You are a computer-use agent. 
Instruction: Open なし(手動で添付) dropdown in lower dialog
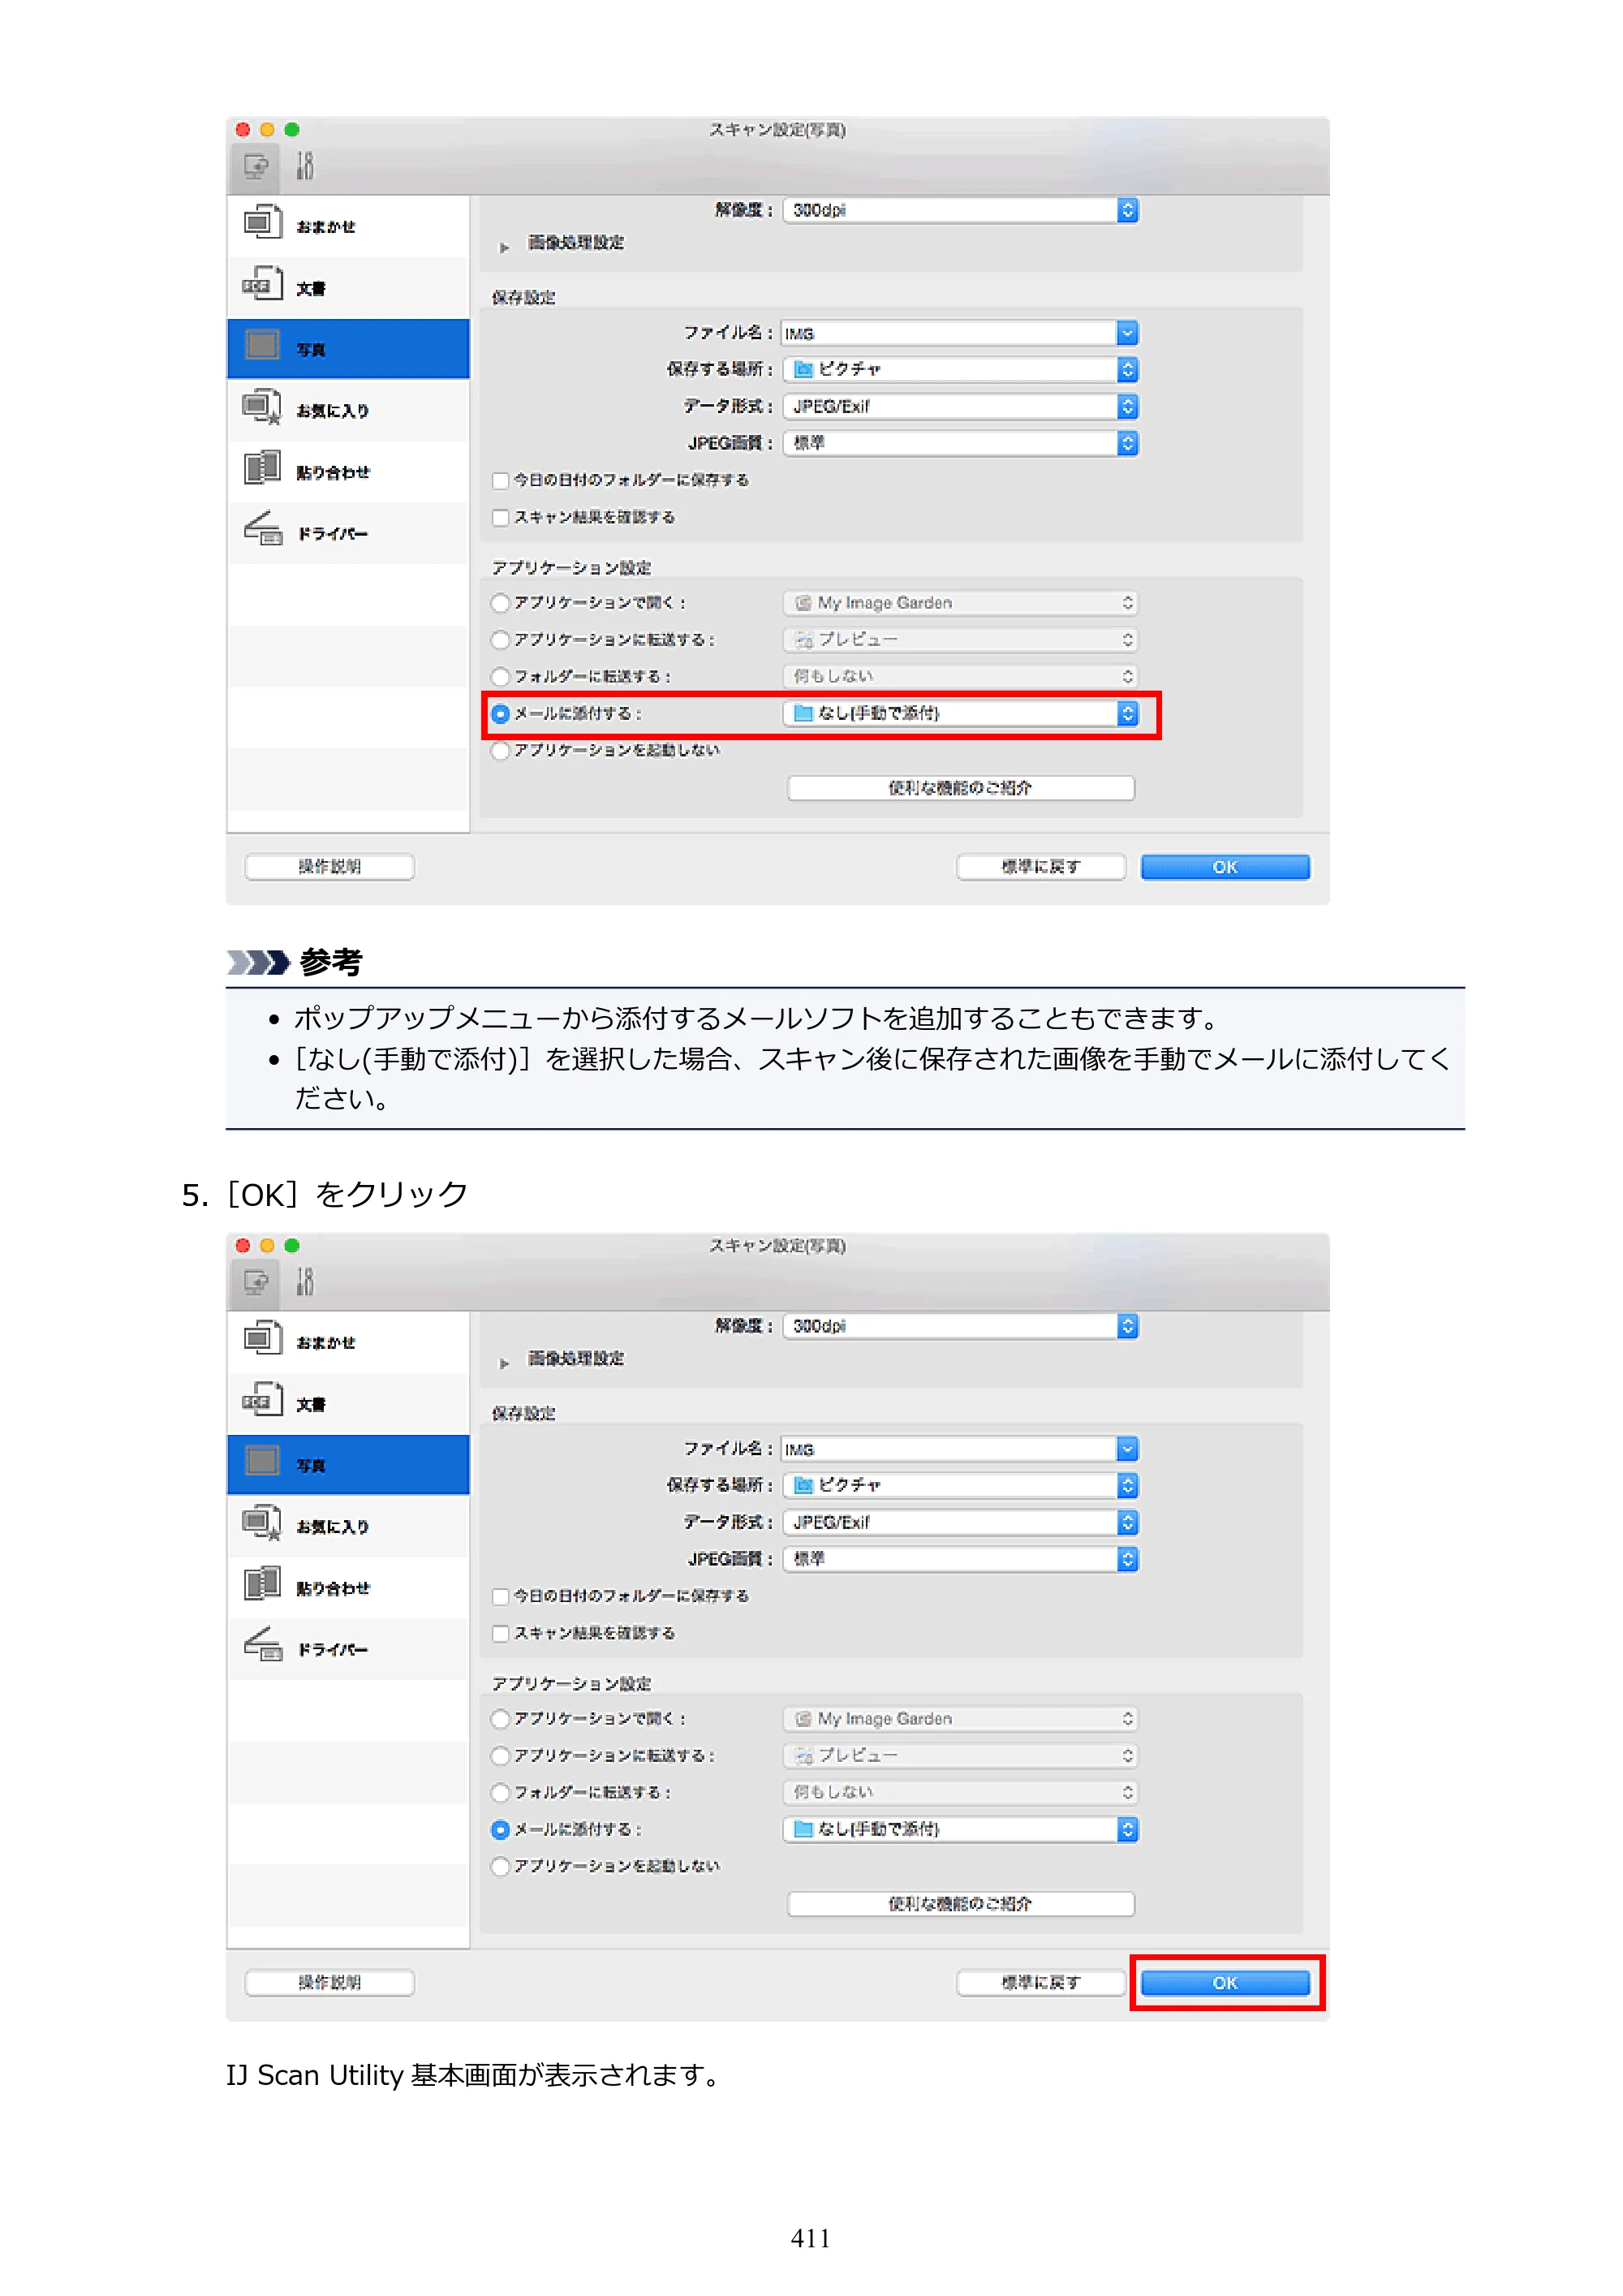tap(961, 1829)
